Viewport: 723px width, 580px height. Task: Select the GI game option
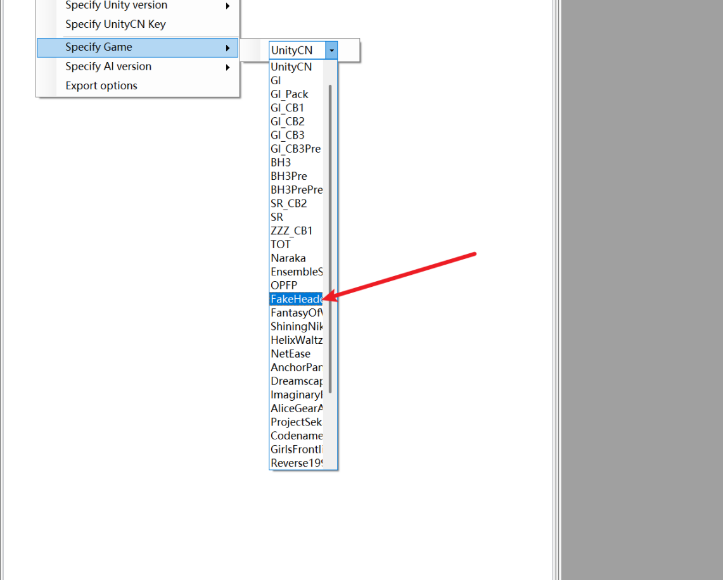click(296, 80)
